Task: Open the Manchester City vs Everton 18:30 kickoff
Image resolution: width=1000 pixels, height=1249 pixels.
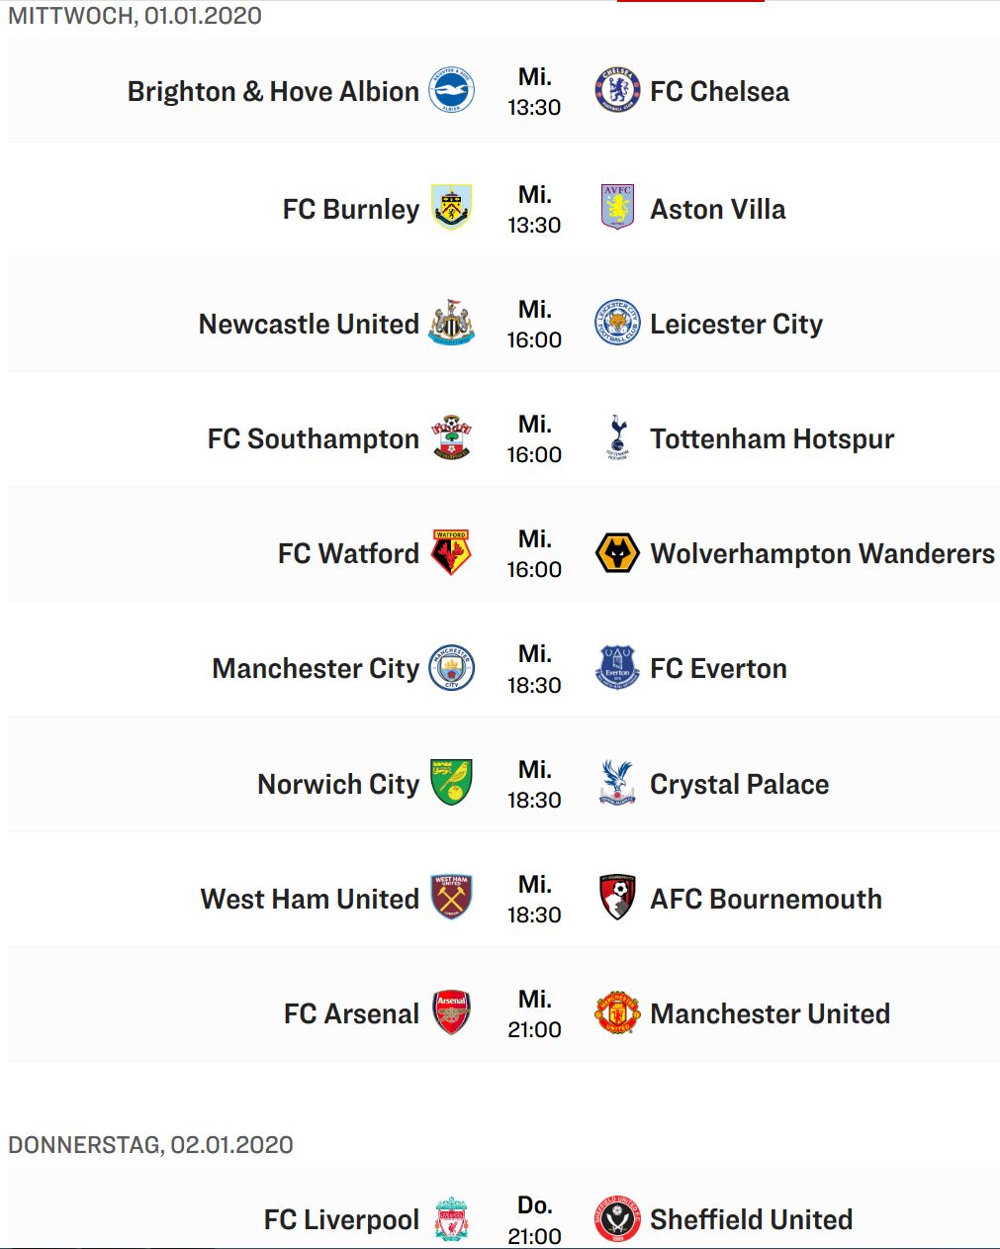Action: [534, 669]
